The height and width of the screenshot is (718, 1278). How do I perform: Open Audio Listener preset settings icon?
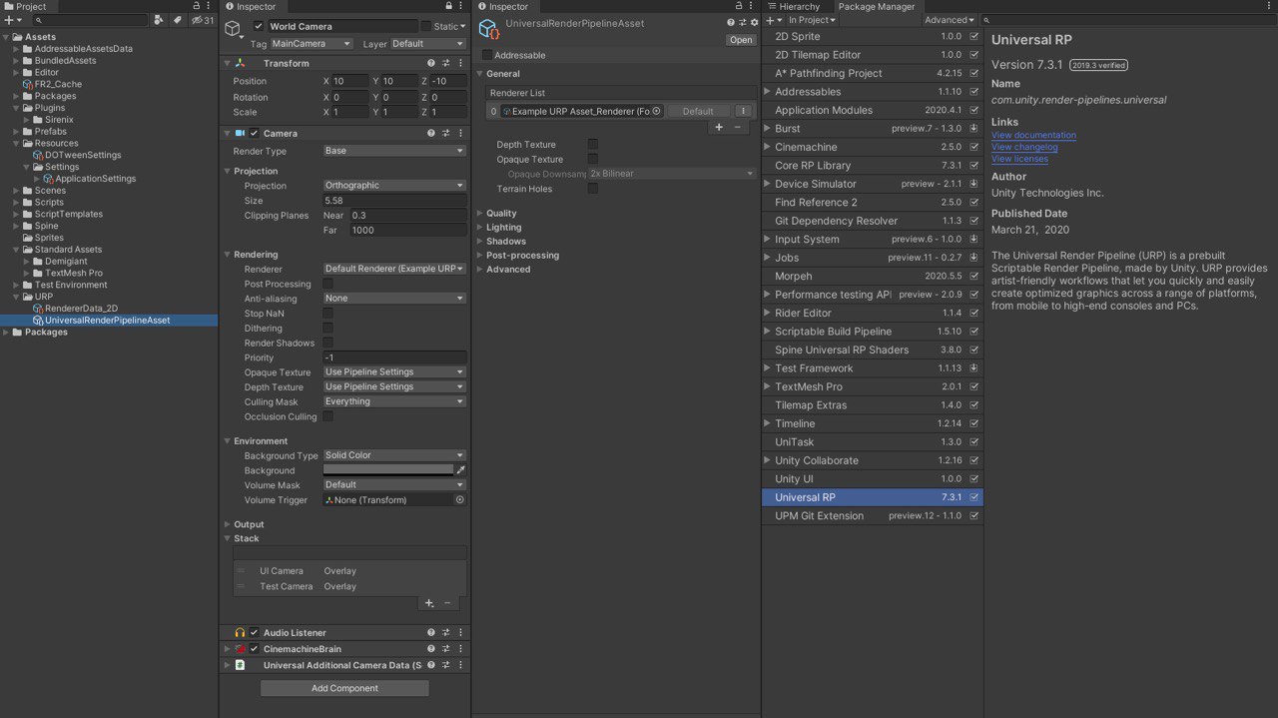coord(445,632)
